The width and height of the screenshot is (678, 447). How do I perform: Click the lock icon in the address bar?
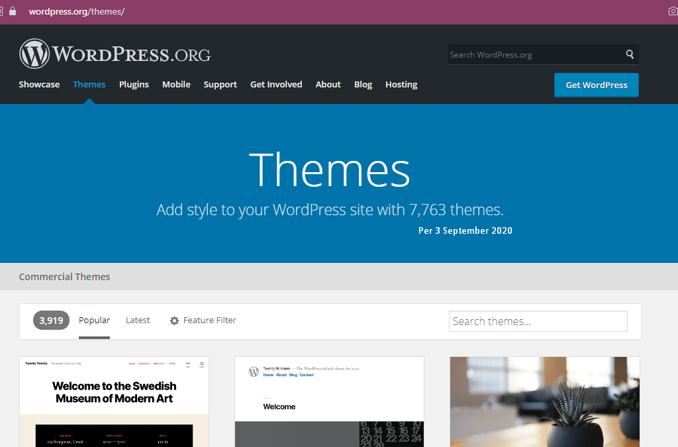(x=13, y=11)
